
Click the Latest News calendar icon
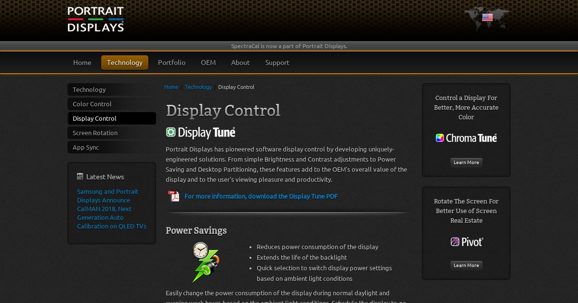(80, 177)
